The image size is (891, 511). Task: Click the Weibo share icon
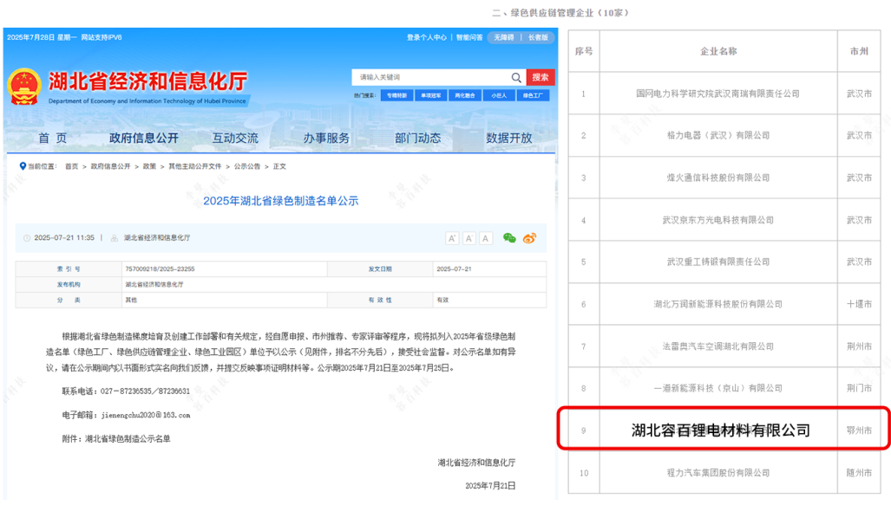pos(529,237)
